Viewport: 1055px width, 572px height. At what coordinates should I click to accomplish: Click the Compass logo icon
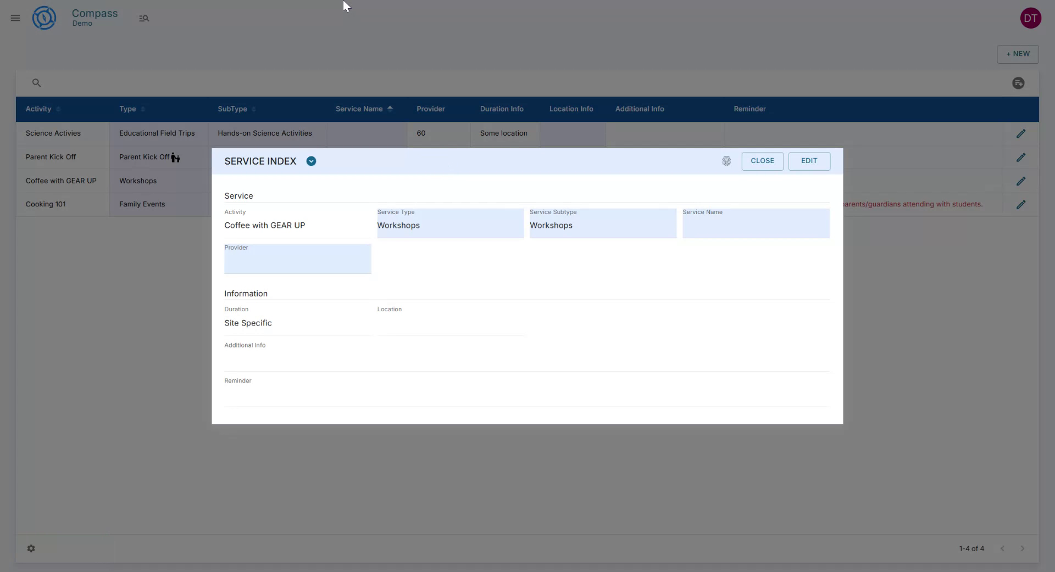[x=44, y=18]
